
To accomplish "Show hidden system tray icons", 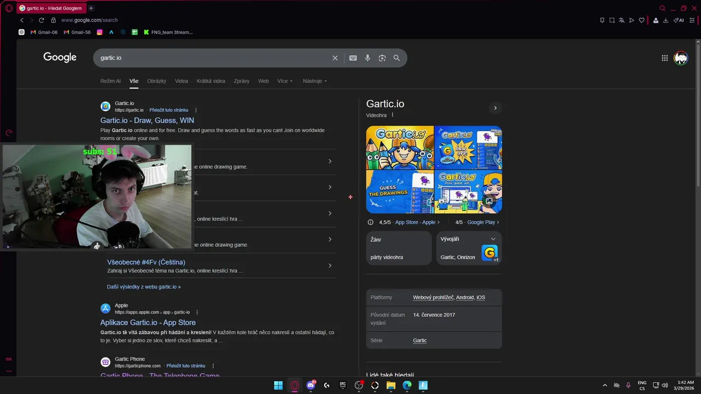I will [605, 385].
